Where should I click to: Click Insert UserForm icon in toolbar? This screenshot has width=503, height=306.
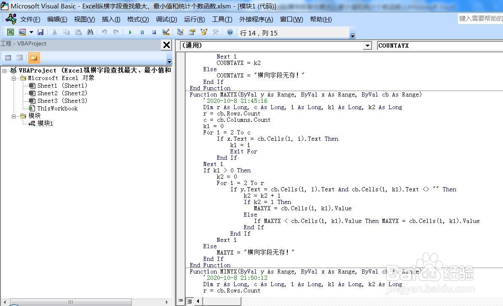click(x=22, y=32)
